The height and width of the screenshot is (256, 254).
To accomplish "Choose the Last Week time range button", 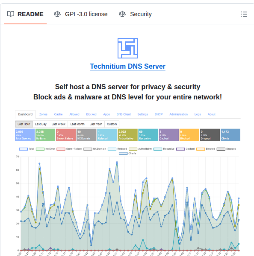I will point(59,124).
